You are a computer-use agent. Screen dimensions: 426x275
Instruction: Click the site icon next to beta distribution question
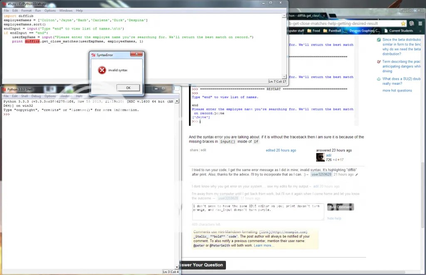pyautogui.click(x=379, y=39)
